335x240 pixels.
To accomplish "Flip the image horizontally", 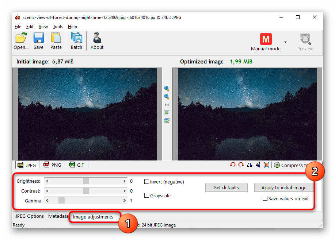I will (x=249, y=165).
